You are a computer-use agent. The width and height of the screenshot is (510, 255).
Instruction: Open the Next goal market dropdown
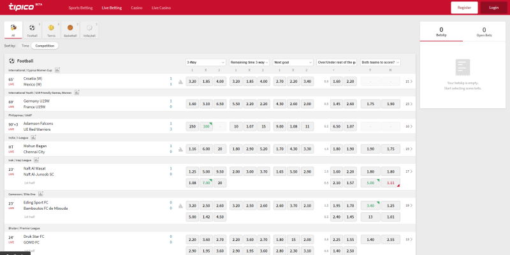293,62
